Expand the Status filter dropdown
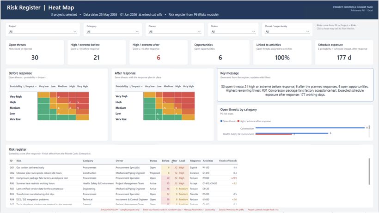Screen dimensions: 379x213 click(x=233, y=32)
